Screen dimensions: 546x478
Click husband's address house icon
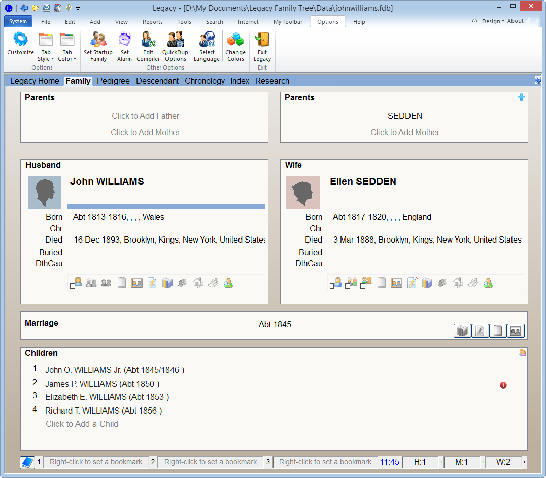tap(198, 283)
